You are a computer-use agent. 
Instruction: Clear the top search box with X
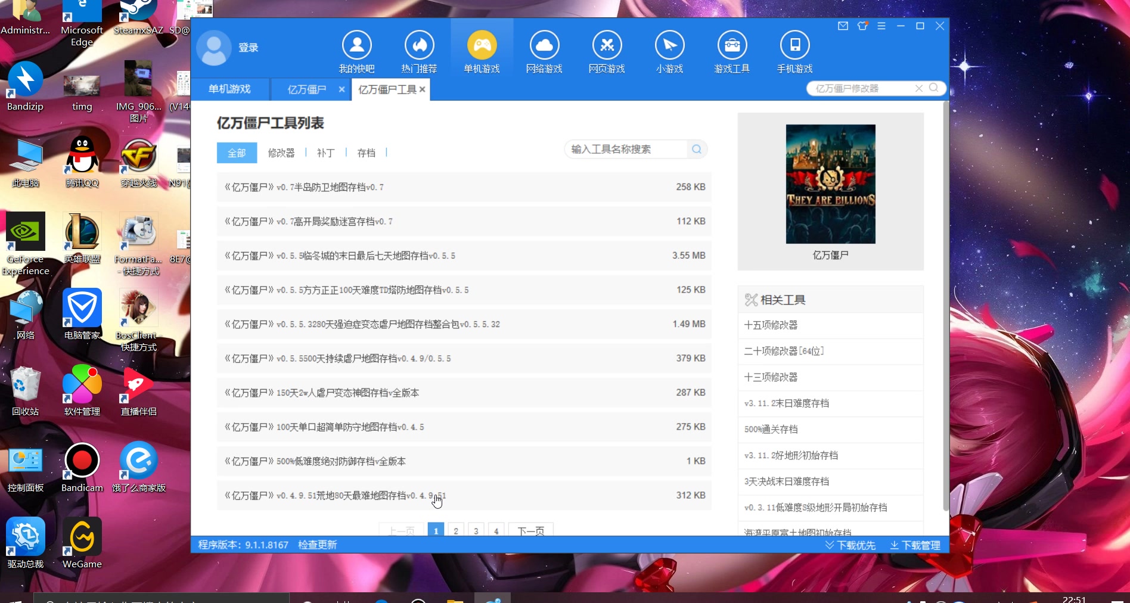tap(919, 88)
